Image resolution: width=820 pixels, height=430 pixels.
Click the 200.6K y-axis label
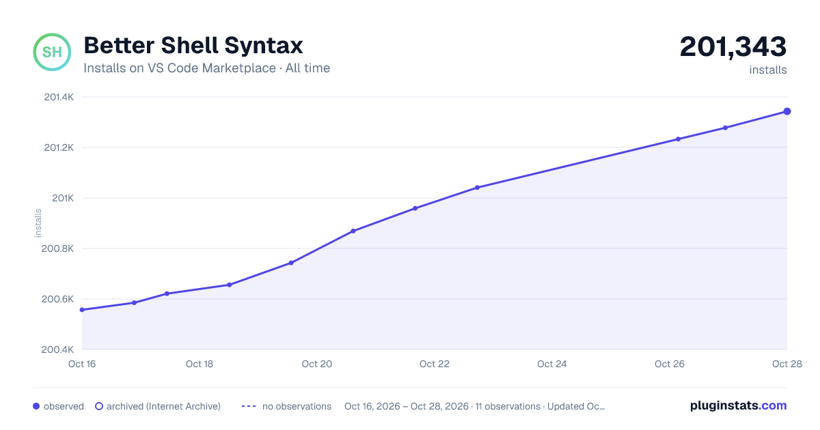click(x=58, y=299)
